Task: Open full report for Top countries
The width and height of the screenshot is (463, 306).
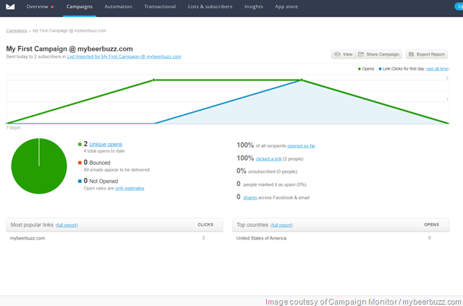Action: coord(281,225)
